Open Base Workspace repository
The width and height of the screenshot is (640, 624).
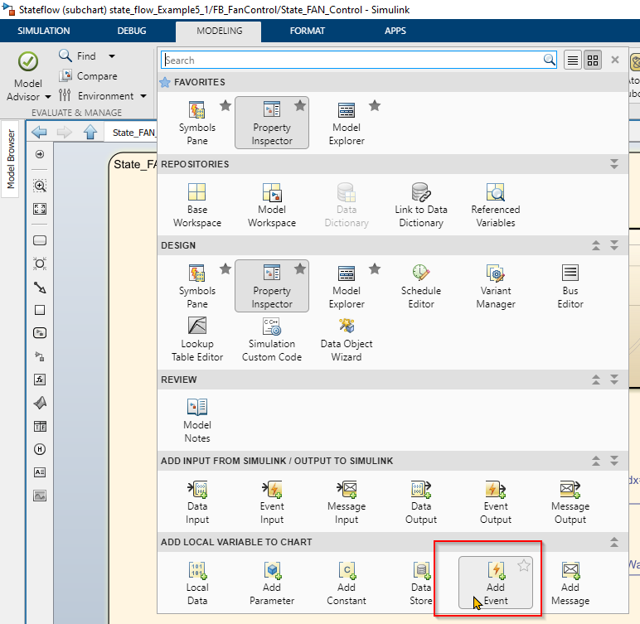pyautogui.click(x=197, y=205)
